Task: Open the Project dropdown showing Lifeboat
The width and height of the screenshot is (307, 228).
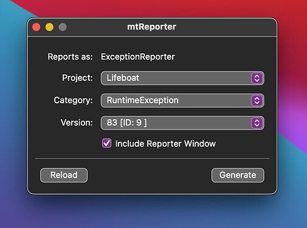Action: (x=182, y=78)
